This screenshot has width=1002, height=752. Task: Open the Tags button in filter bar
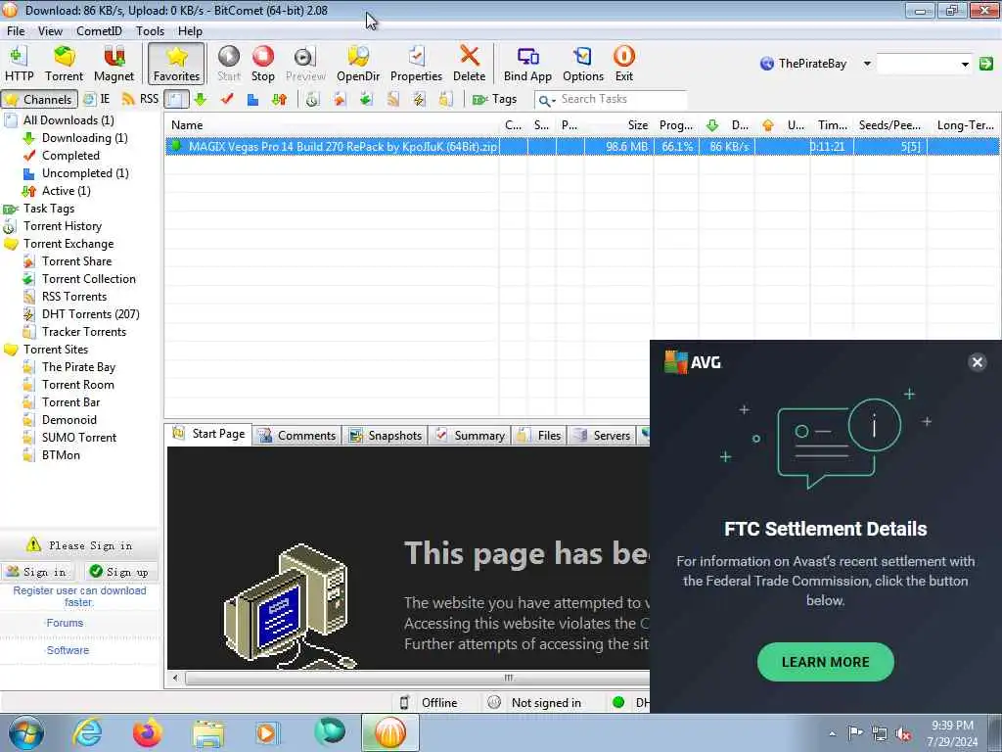click(494, 99)
